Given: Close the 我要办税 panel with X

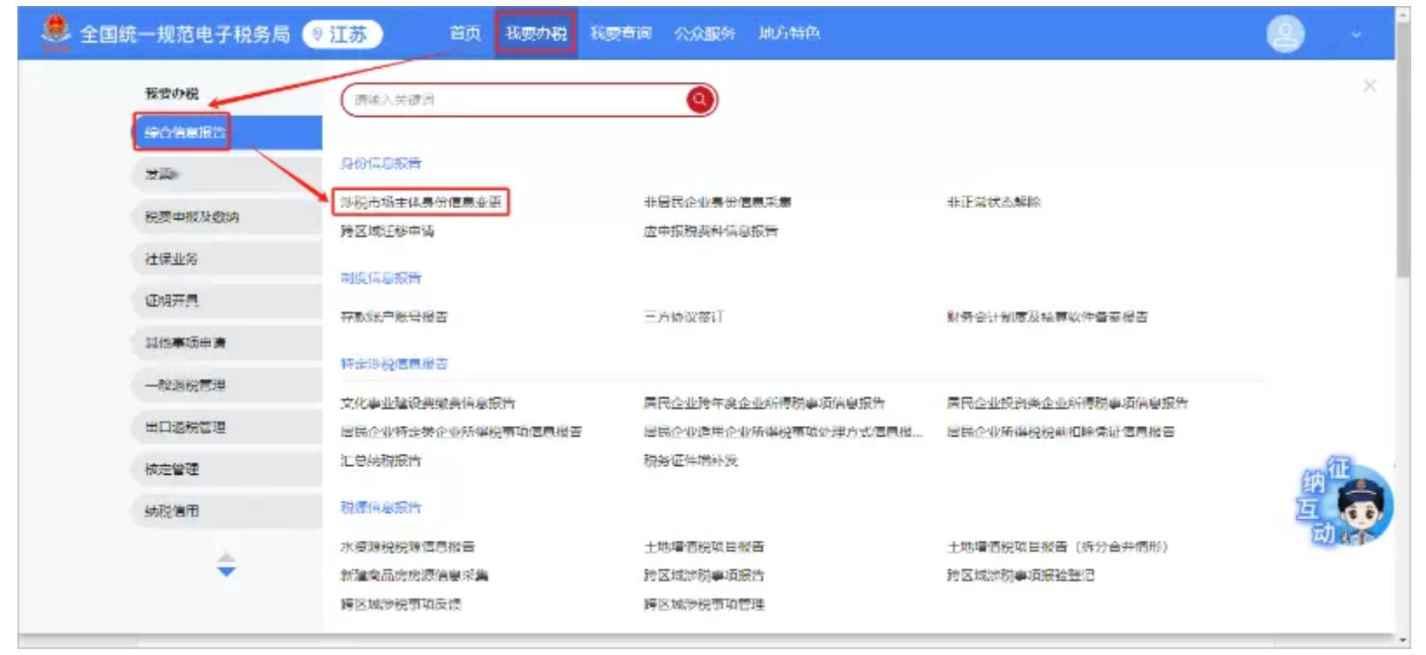Looking at the screenshot, I should pyautogui.click(x=1369, y=85).
